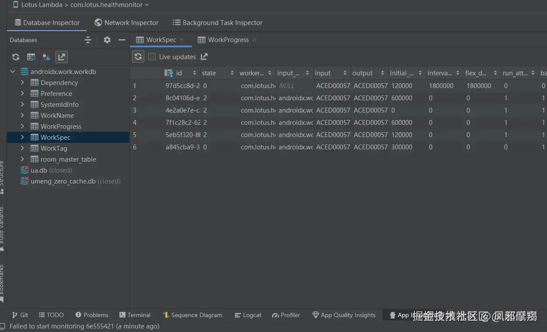The height and width of the screenshot is (332, 547).
Task: Click the umeng_zero_cache.db database icon
Action: click(24, 181)
